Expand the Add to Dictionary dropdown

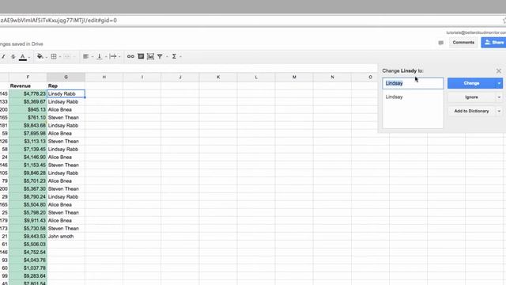[x=499, y=111]
